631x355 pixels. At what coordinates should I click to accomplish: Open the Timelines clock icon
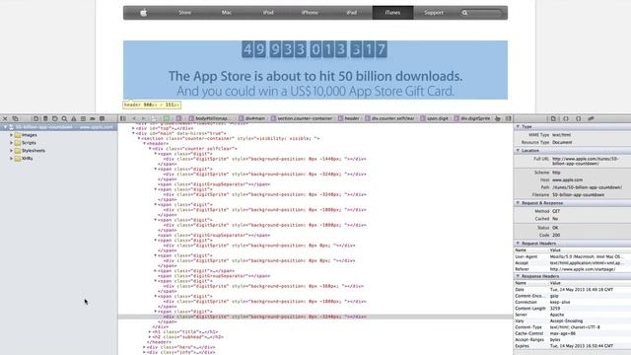(x=55, y=118)
